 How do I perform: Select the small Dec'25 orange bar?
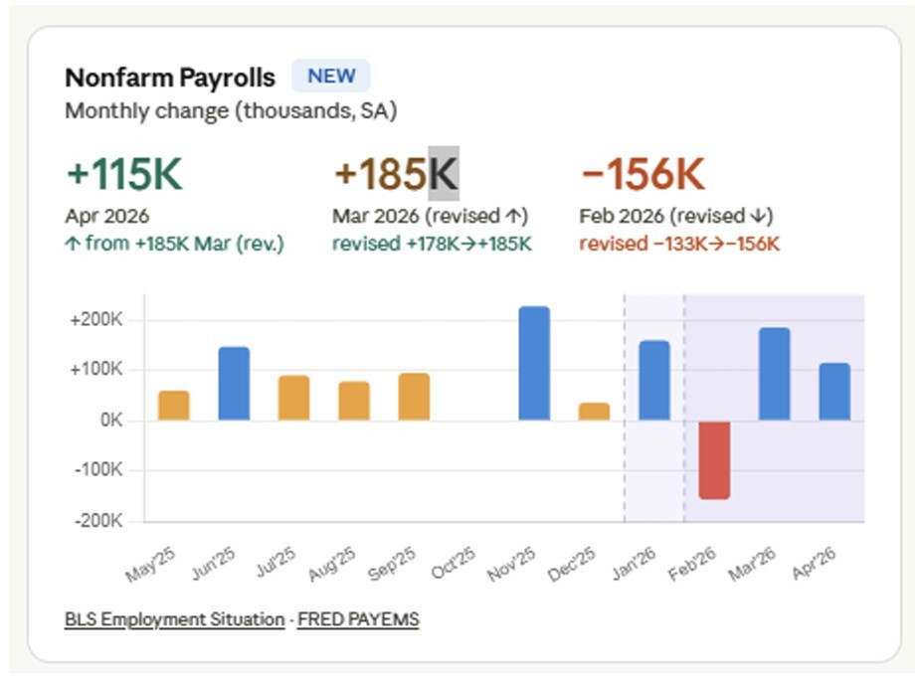click(x=595, y=412)
